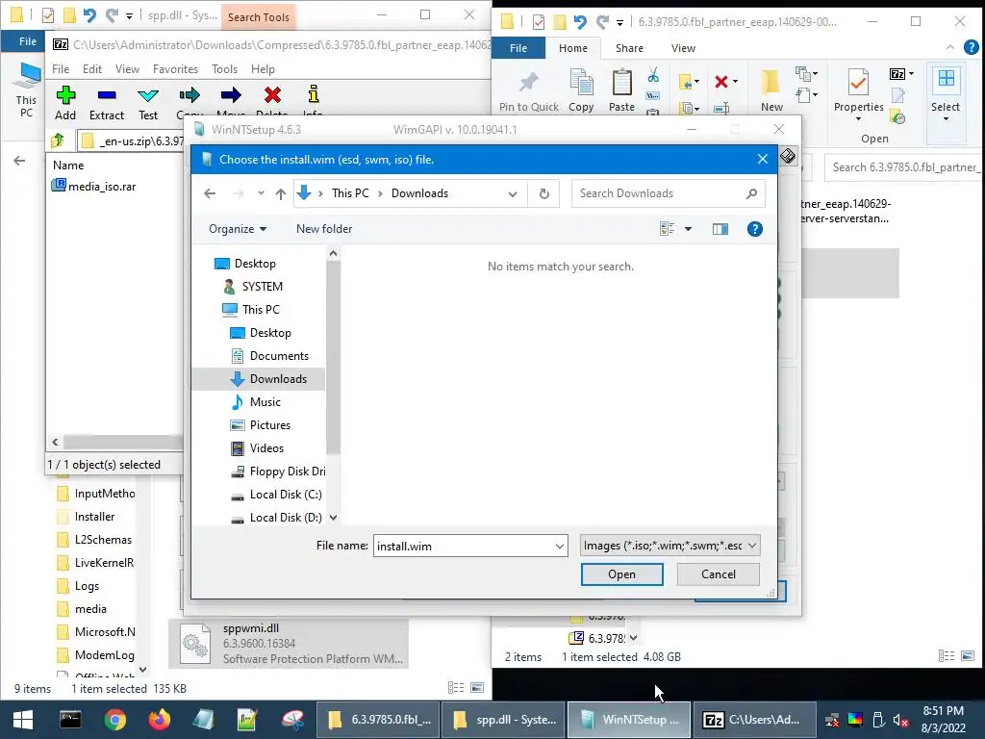Click the Extract icon in 7-Zip toolbar
The width and height of the screenshot is (985, 739).
pos(107,95)
